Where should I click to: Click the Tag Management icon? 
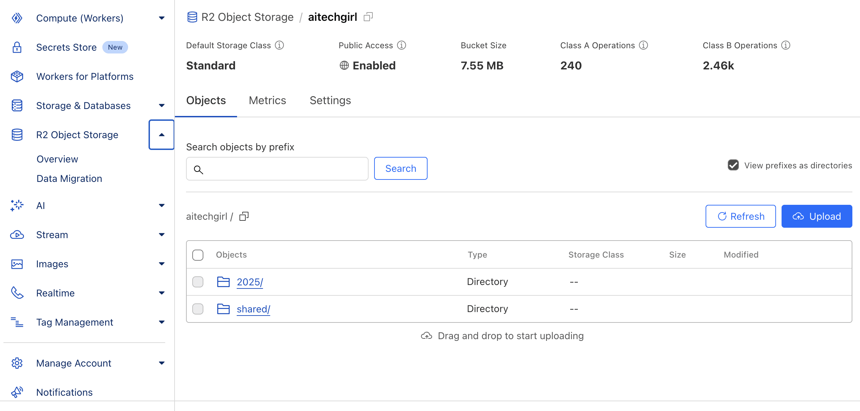pos(17,322)
